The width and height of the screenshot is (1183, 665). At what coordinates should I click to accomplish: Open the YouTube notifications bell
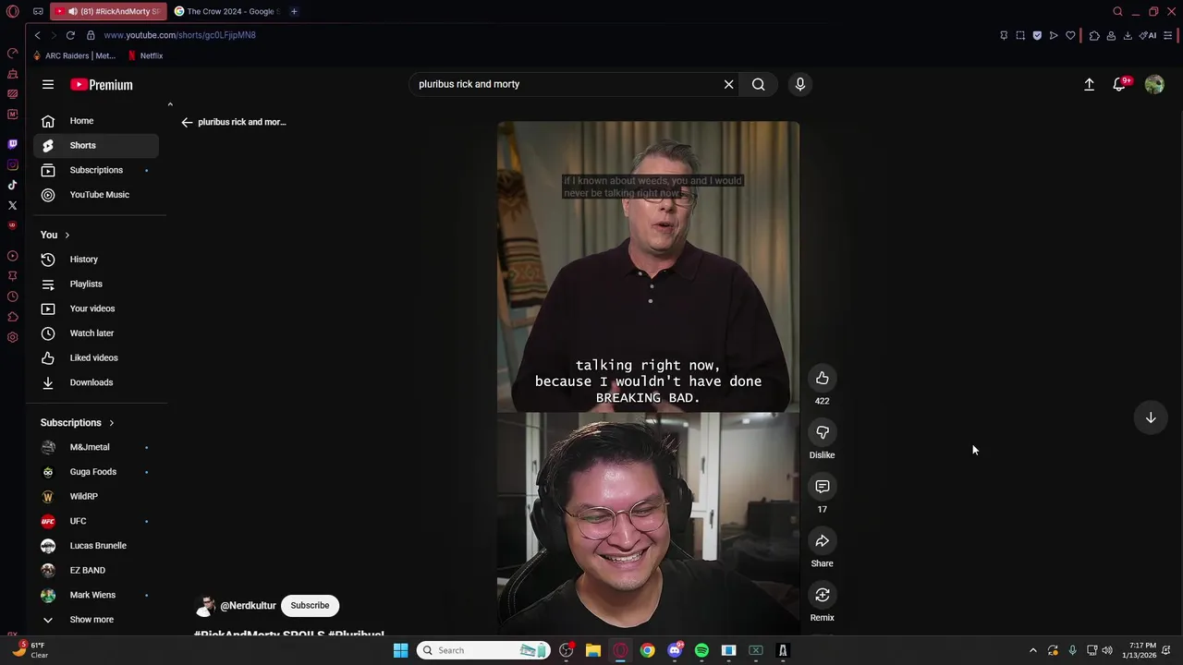1119,84
